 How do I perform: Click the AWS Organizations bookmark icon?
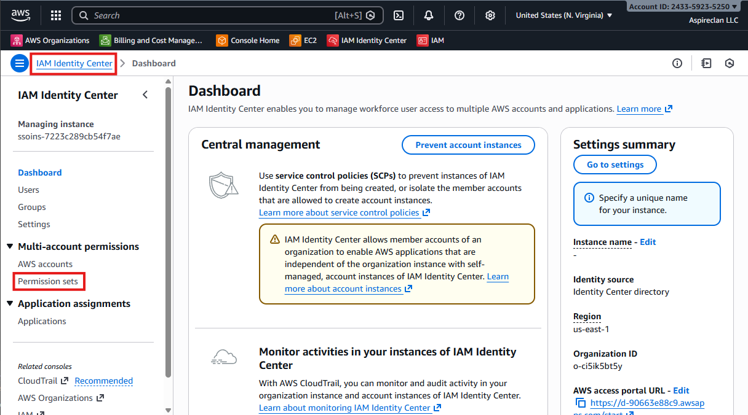[x=17, y=41]
